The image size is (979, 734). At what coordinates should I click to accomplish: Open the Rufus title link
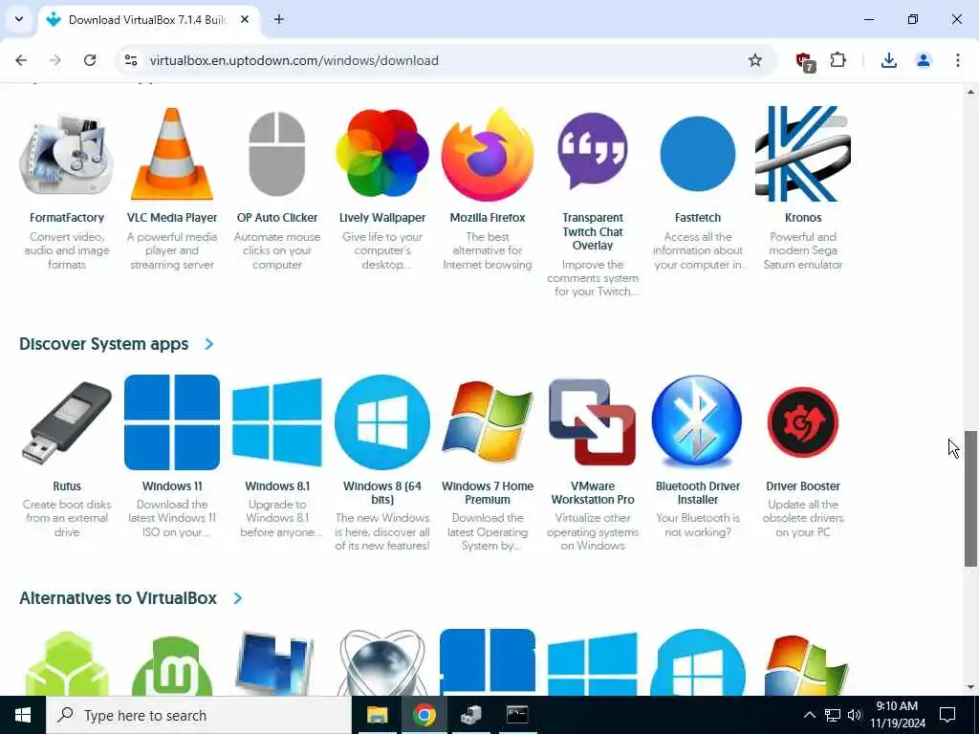pos(66,486)
